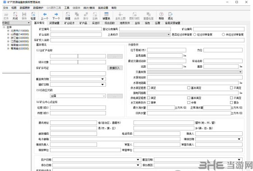Open the 系统设置 menu
This screenshot has height=171, width=253.
tap(103, 8)
